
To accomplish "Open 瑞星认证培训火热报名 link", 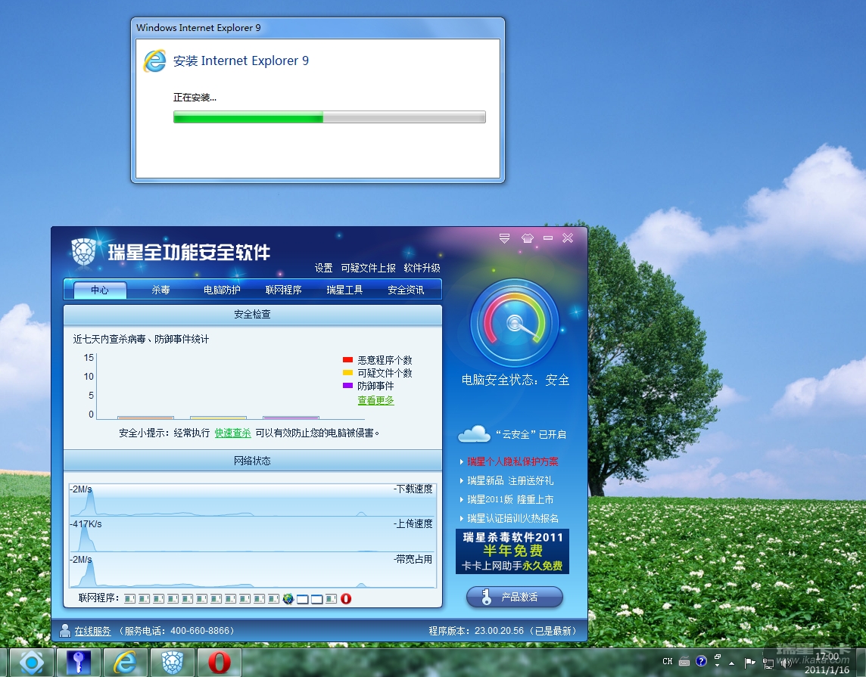I will tap(512, 518).
